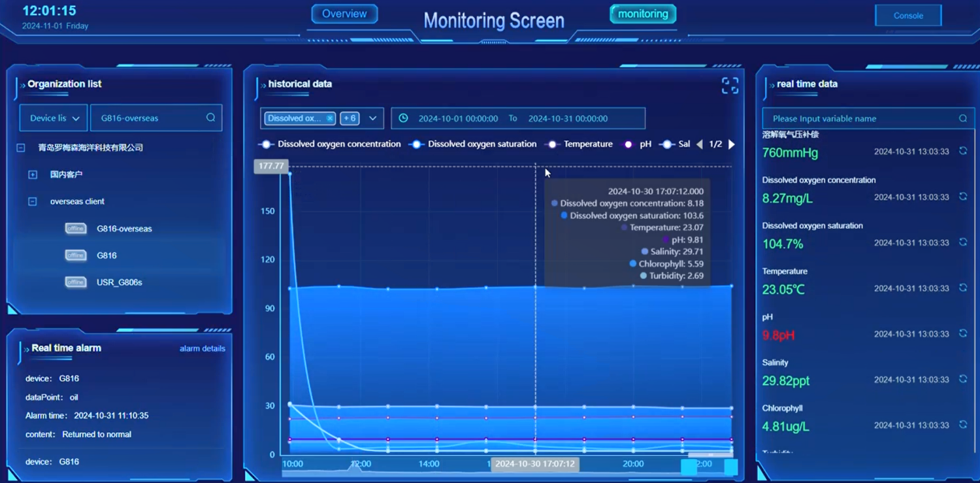Click the right handle of timeline zoom slider

pos(730,467)
